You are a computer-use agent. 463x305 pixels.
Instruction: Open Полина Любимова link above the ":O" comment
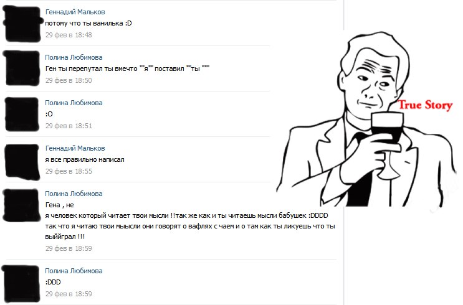pos(74,103)
